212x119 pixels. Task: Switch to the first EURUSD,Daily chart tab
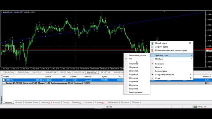8,72
